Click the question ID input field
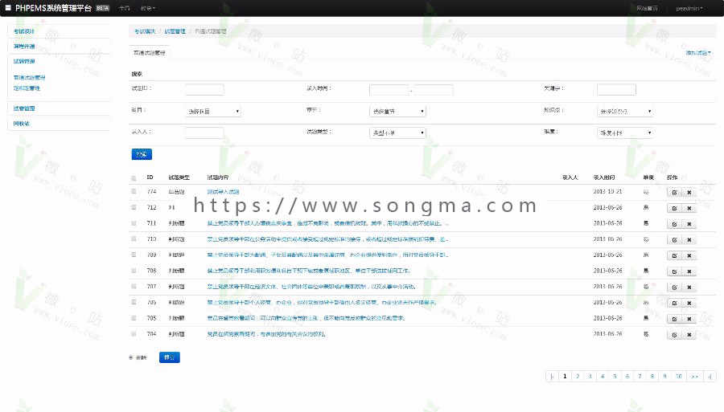The width and height of the screenshot is (724, 412). click(x=204, y=89)
